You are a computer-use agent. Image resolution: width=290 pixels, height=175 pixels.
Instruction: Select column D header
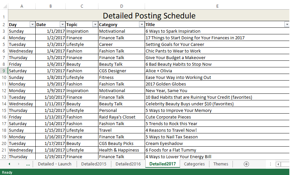[x=122, y=6]
